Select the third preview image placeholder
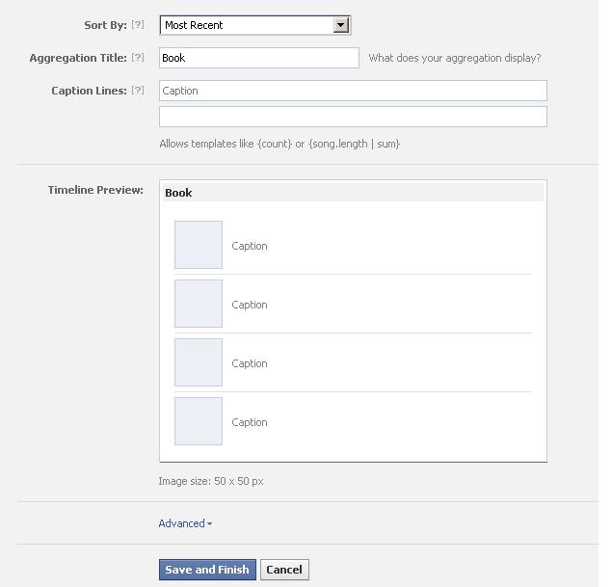 pos(199,362)
